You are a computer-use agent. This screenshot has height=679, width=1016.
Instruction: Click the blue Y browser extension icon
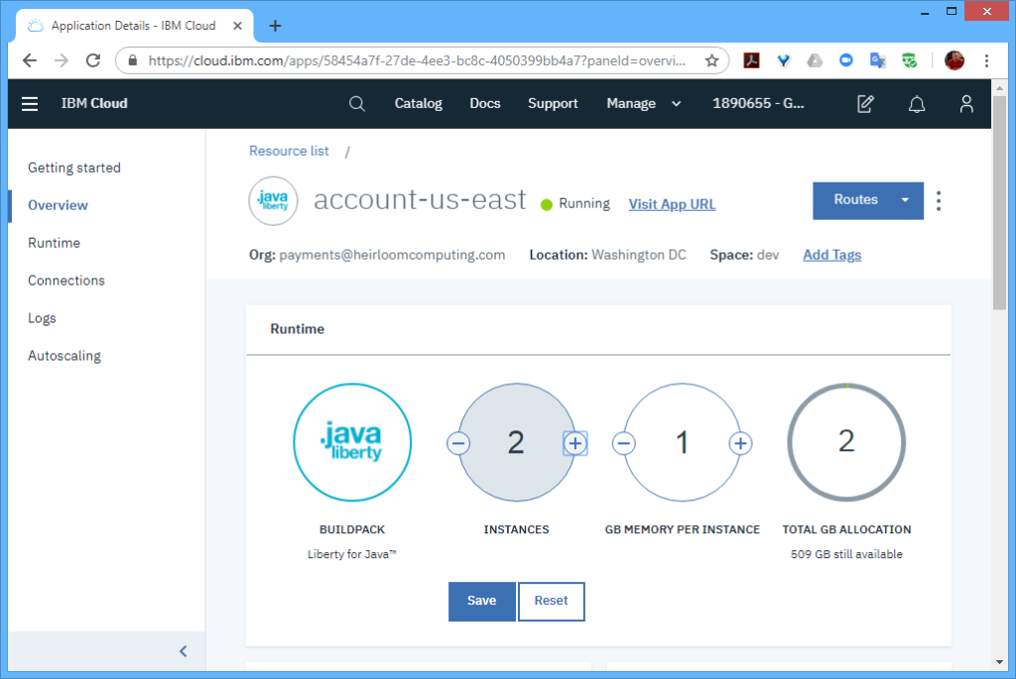(784, 60)
